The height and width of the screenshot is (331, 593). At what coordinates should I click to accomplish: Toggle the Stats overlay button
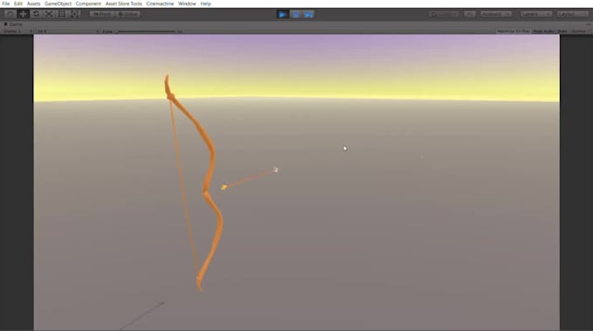pyautogui.click(x=562, y=31)
